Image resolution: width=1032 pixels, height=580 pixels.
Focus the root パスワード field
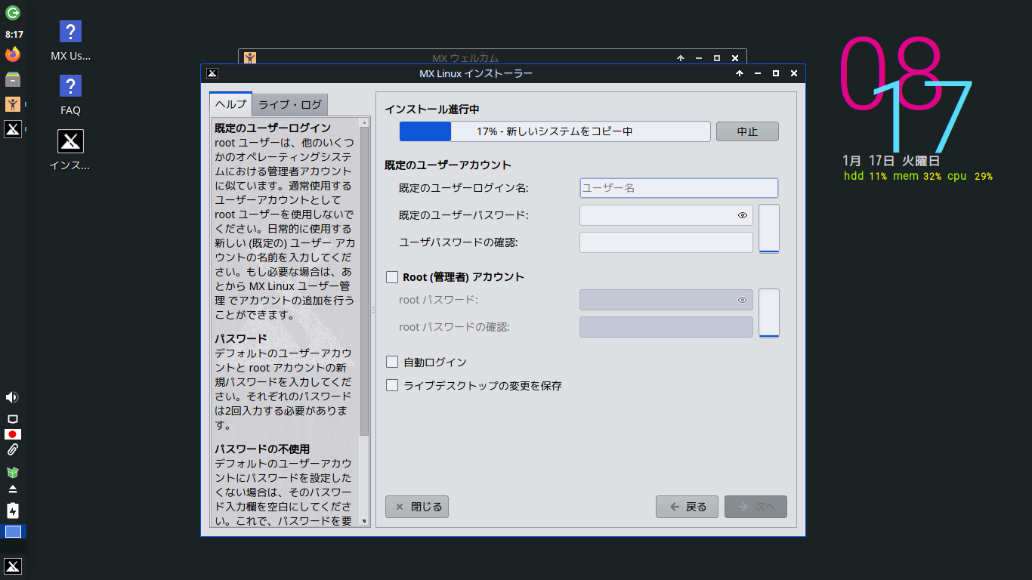pos(666,300)
